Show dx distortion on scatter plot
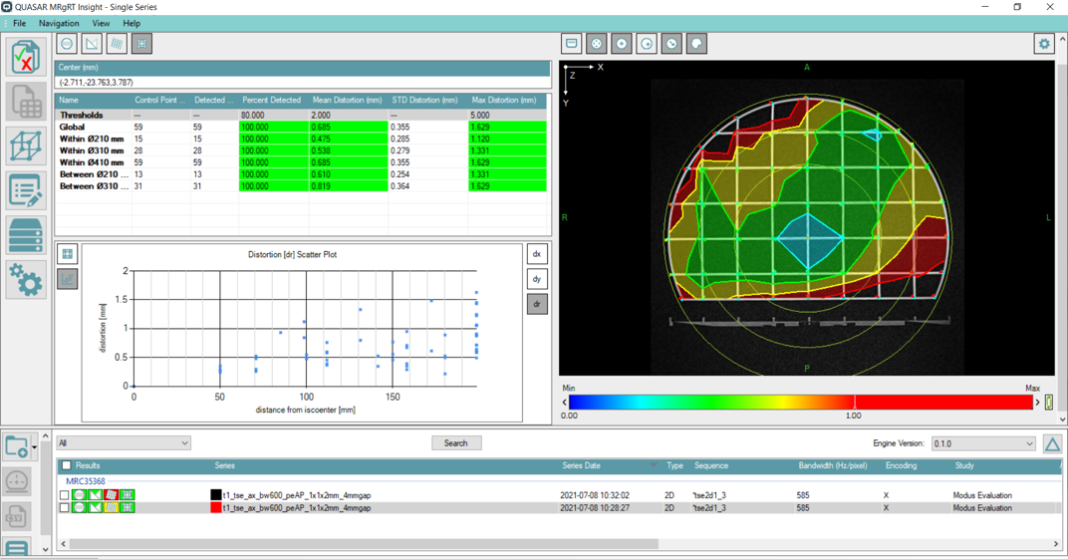 [x=536, y=254]
